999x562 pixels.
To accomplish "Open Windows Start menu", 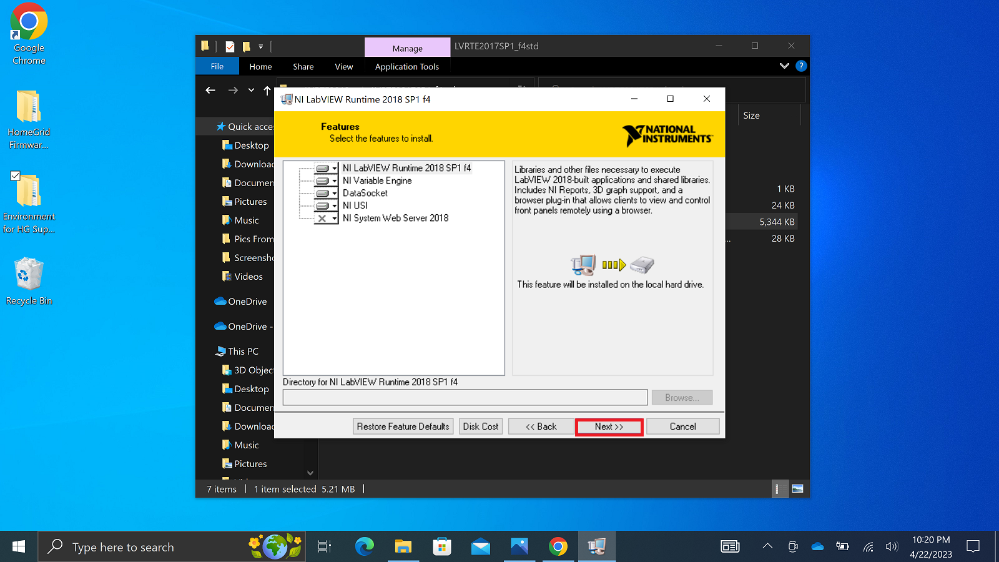I will point(19,547).
